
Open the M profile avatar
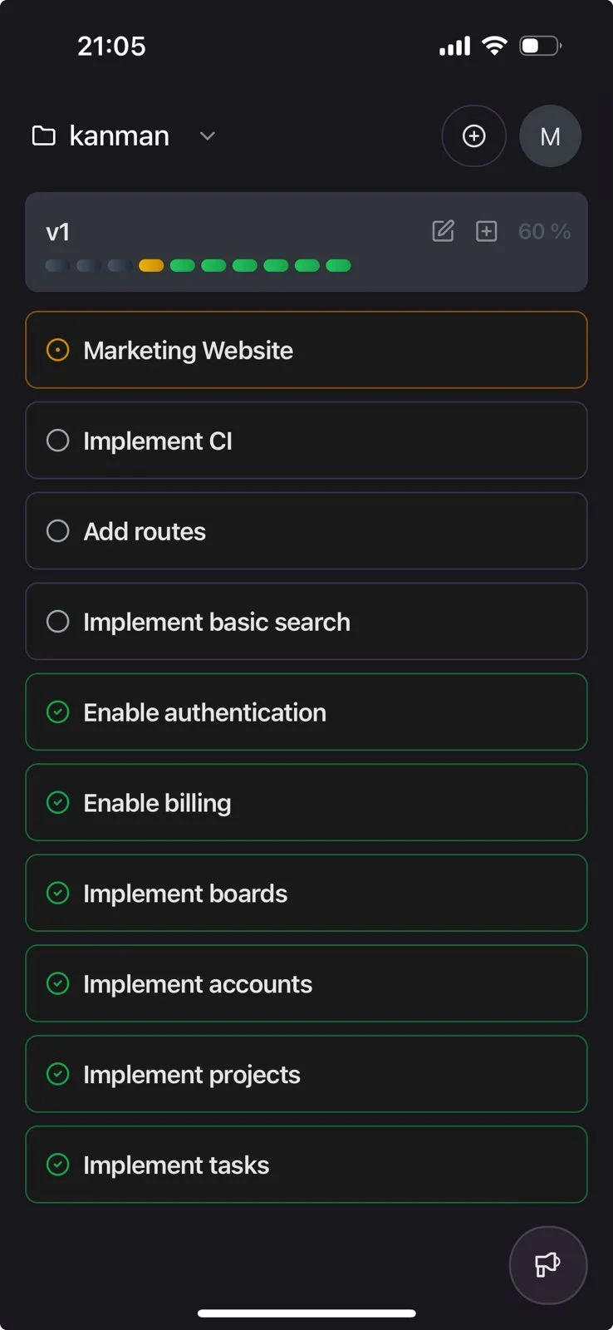coord(550,135)
